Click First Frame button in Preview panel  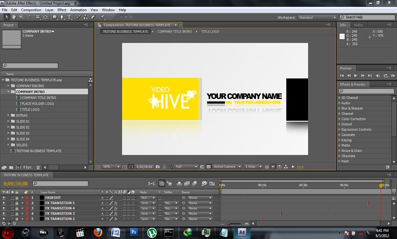342,75
